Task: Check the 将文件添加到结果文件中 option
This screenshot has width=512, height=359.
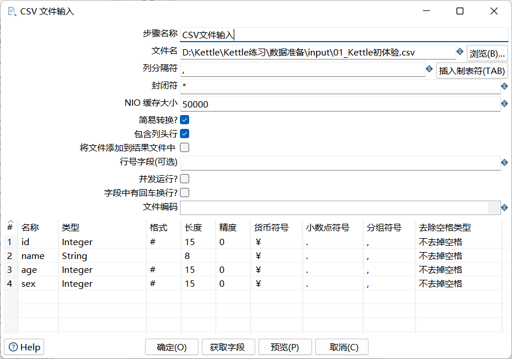Action: pos(185,147)
